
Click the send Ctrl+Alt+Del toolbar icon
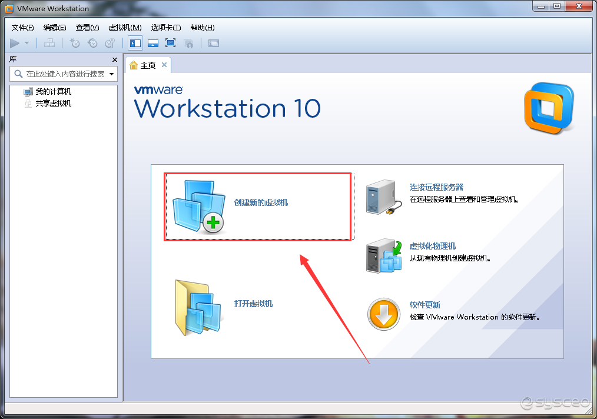(x=49, y=44)
